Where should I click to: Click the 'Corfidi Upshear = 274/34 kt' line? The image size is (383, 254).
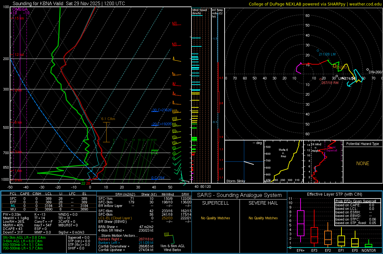[126, 250]
